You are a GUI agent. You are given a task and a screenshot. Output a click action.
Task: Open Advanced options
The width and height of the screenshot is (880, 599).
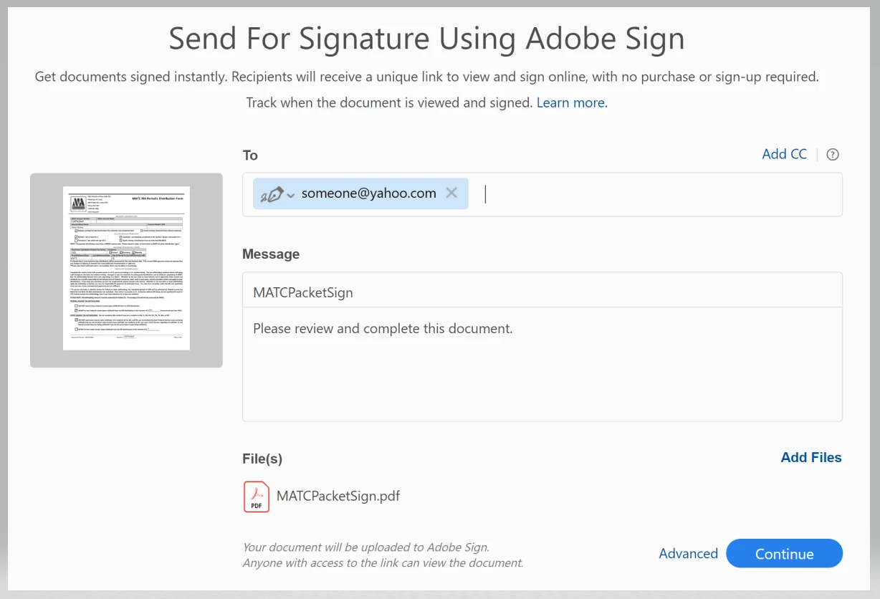coord(688,554)
